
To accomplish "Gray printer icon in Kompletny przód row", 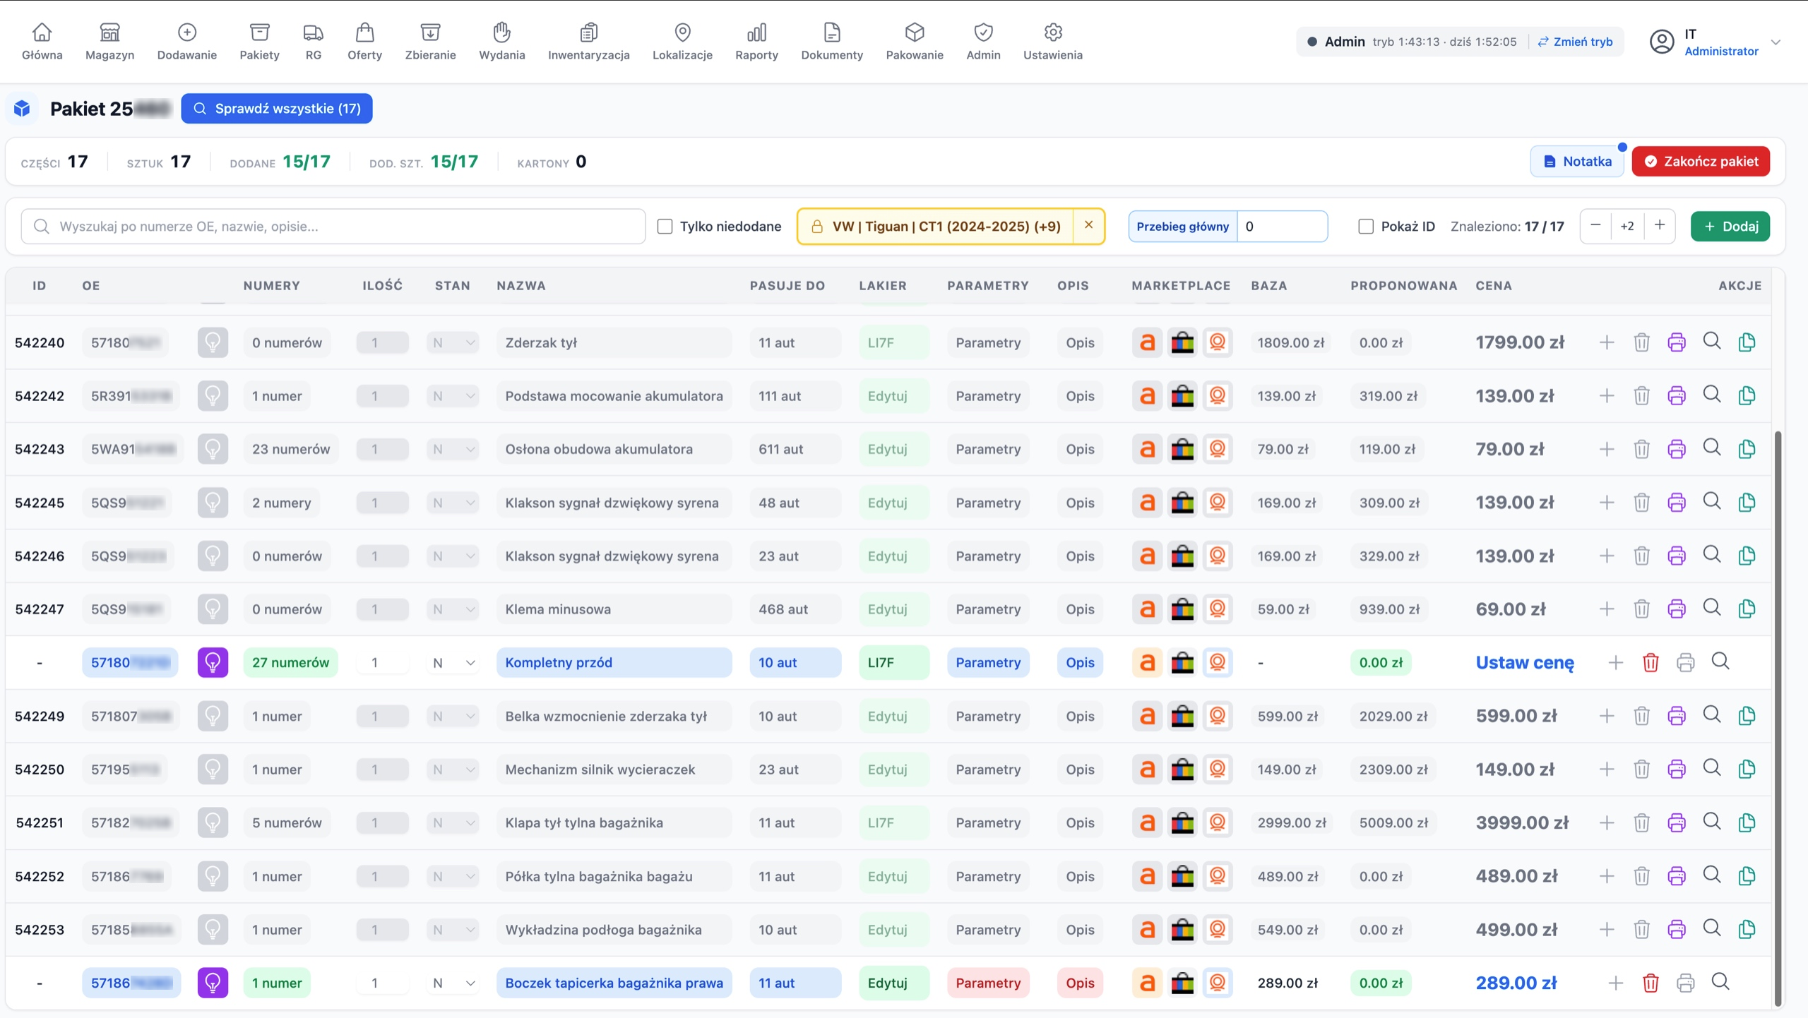I will tap(1685, 662).
